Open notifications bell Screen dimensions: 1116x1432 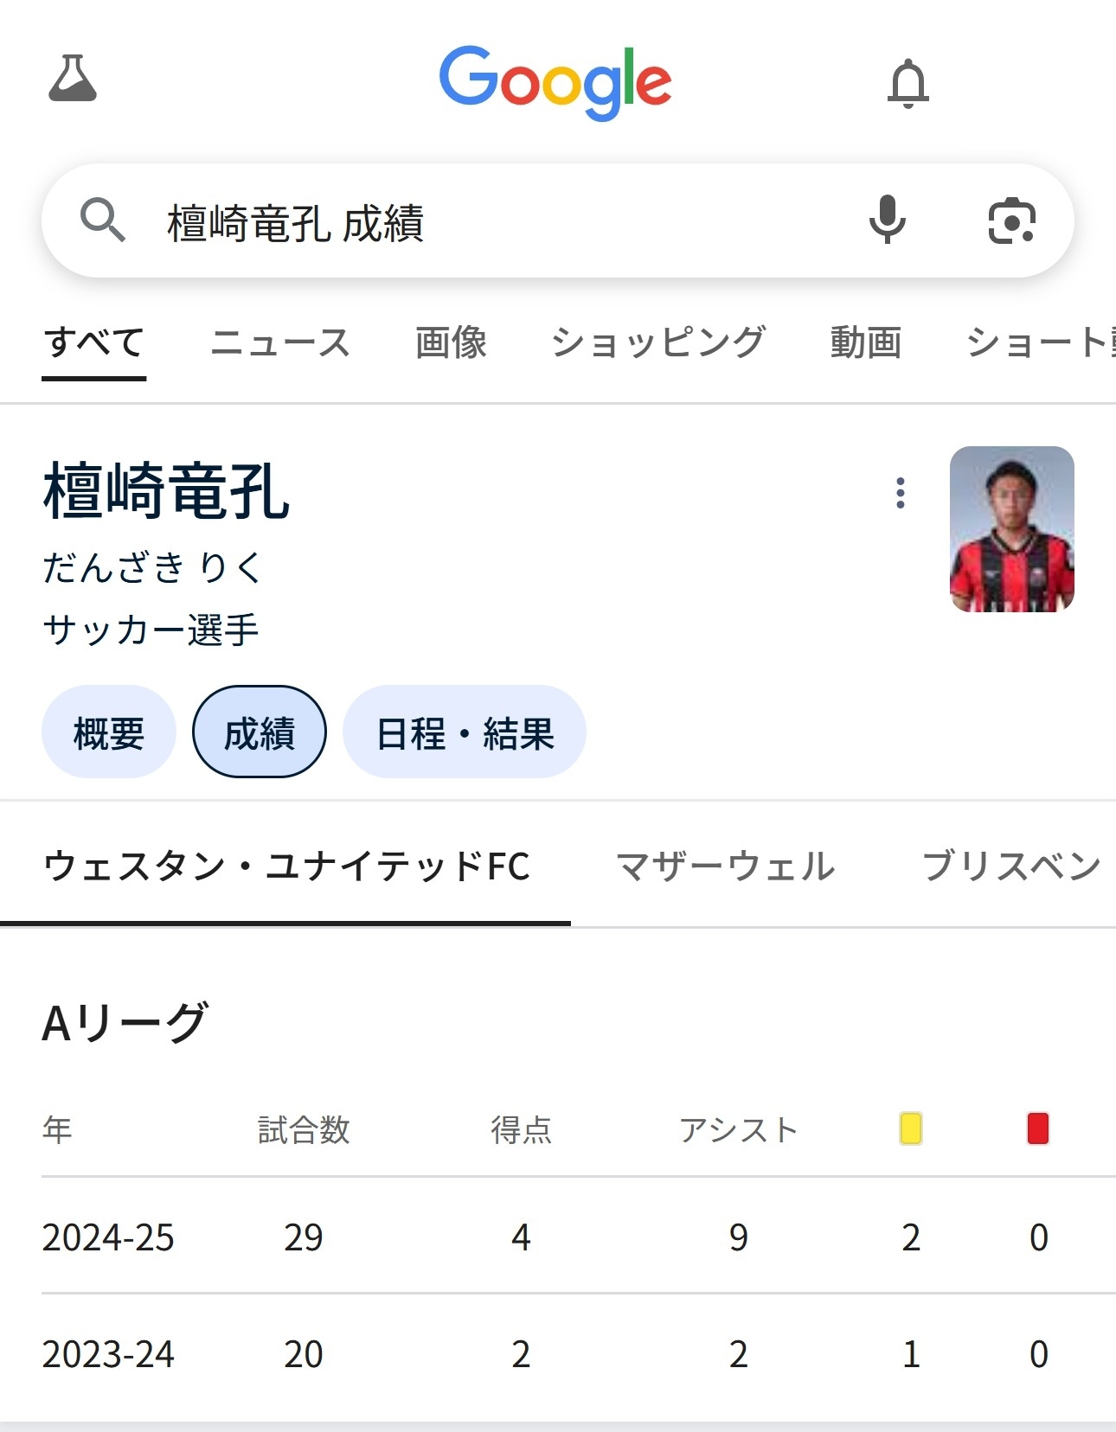click(x=908, y=84)
